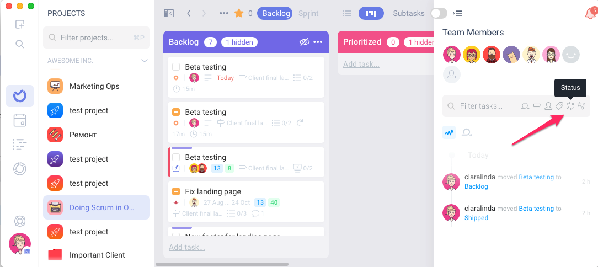Check the first Beta testing task checkbox
The width and height of the screenshot is (598, 267).
[x=176, y=67]
